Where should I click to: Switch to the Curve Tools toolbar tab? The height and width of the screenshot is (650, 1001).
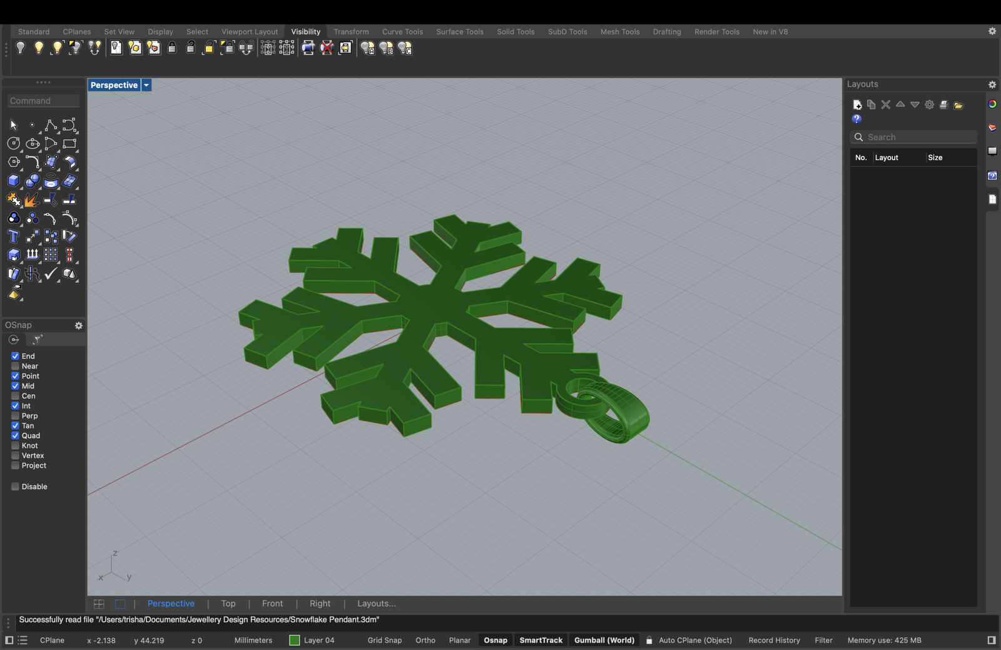[x=402, y=31]
